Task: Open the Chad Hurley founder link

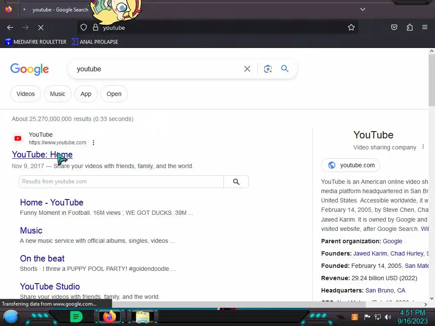Action: click(407, 253)
